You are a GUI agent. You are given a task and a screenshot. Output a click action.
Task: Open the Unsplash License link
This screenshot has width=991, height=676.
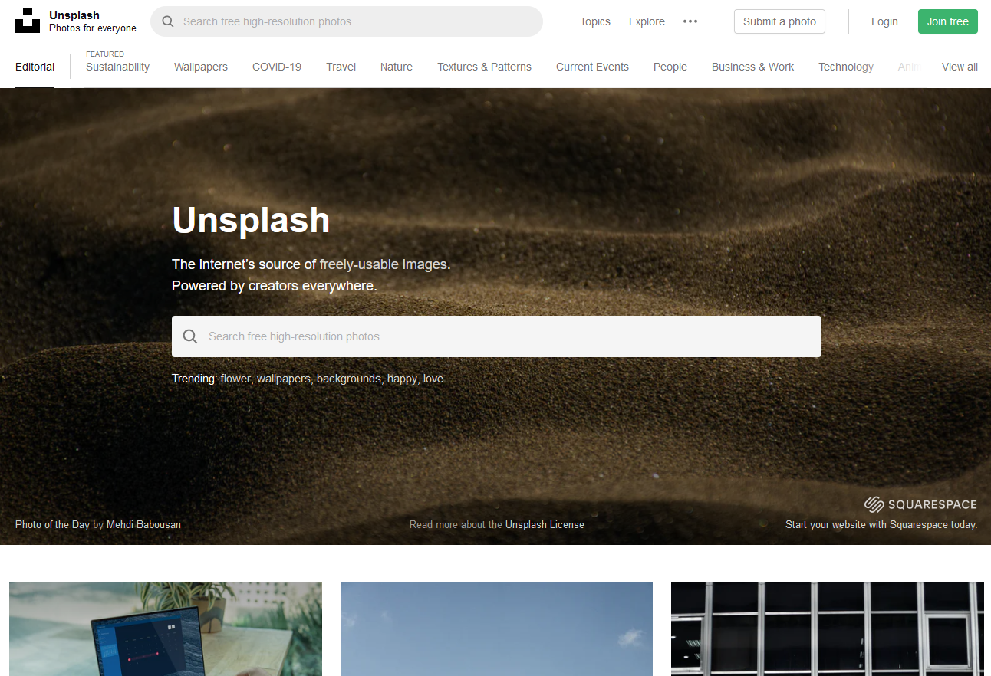pyautogui.click(x=545, y=525)
